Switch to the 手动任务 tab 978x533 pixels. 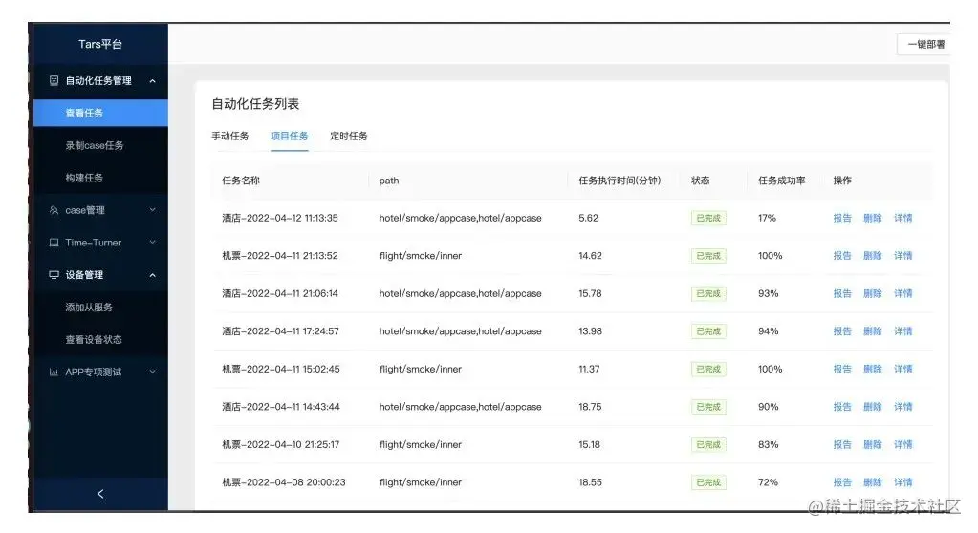point(230,136)
